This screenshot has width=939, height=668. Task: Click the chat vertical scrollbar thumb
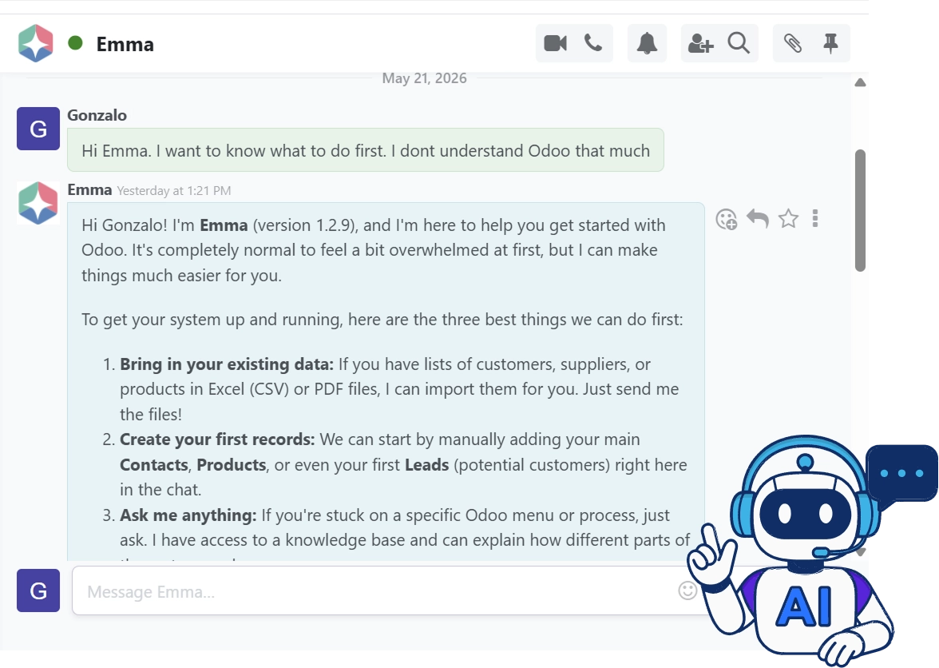pos(860,211)
